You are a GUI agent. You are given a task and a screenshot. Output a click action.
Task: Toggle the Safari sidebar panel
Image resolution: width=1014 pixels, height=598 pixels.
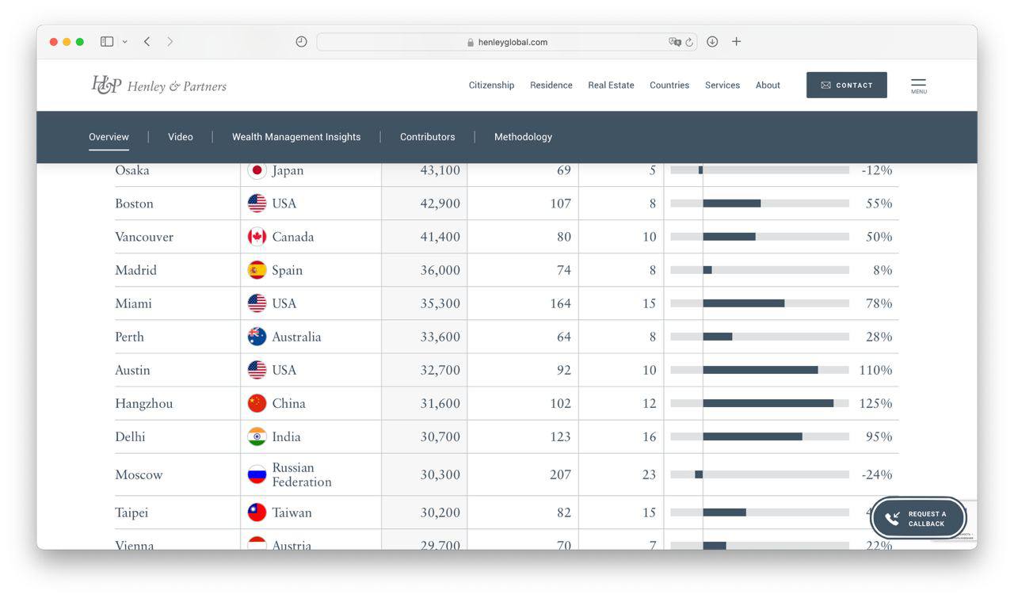pos(107,42)
